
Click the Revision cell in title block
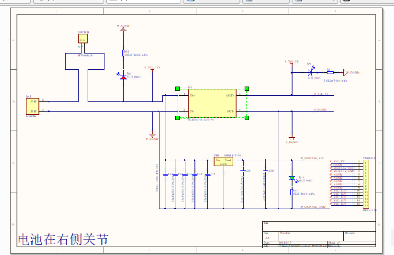pyautogui.click(x=360, y=236)
